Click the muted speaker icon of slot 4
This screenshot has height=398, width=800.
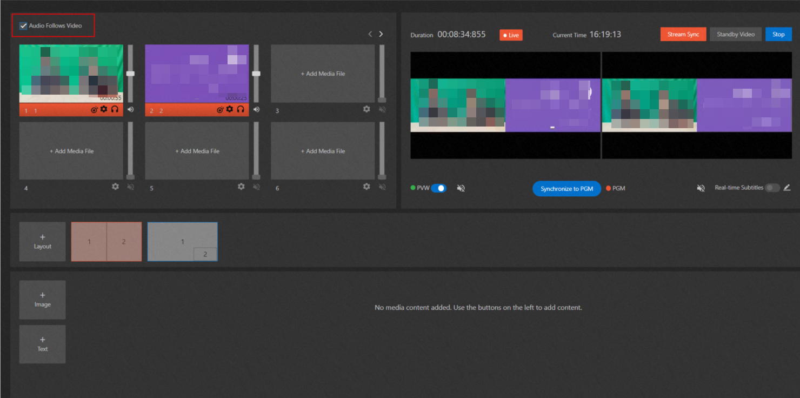click(130, 187)
